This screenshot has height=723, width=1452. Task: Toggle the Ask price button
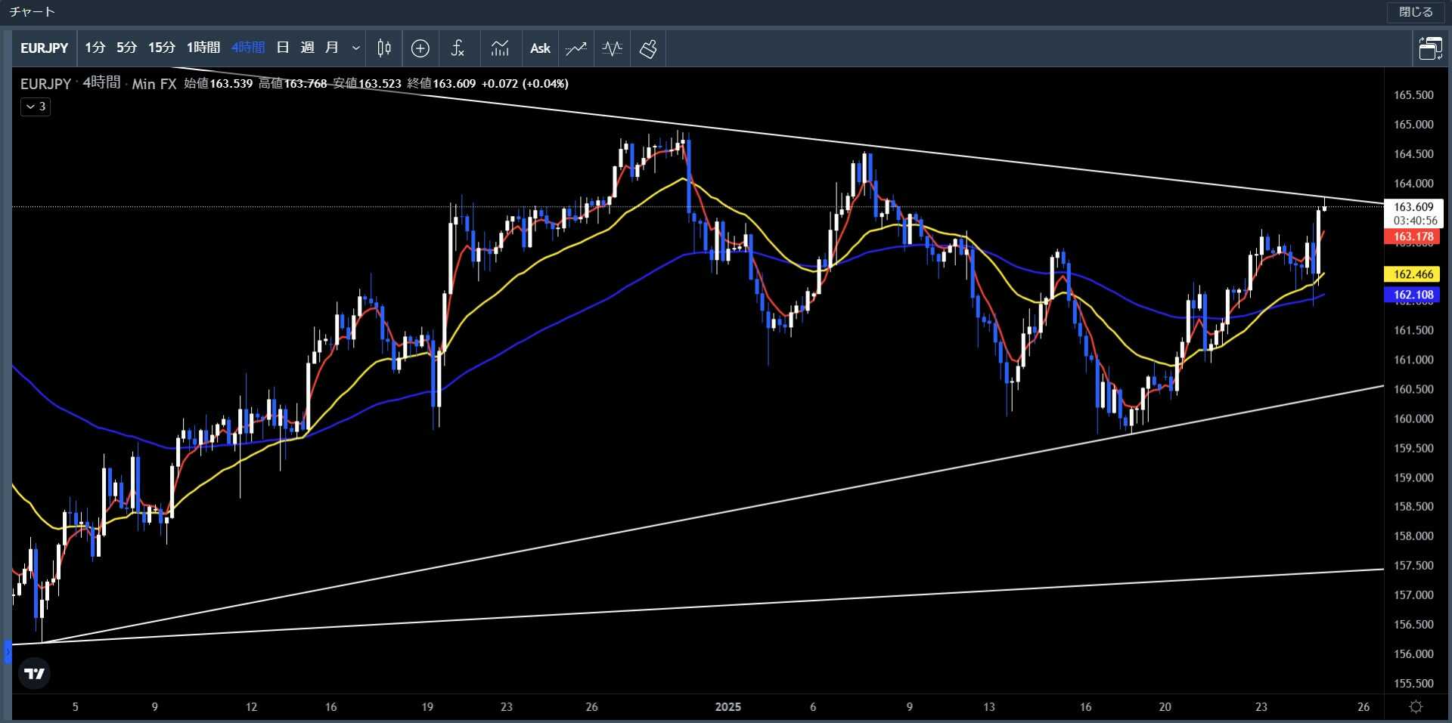coord(540,48)
